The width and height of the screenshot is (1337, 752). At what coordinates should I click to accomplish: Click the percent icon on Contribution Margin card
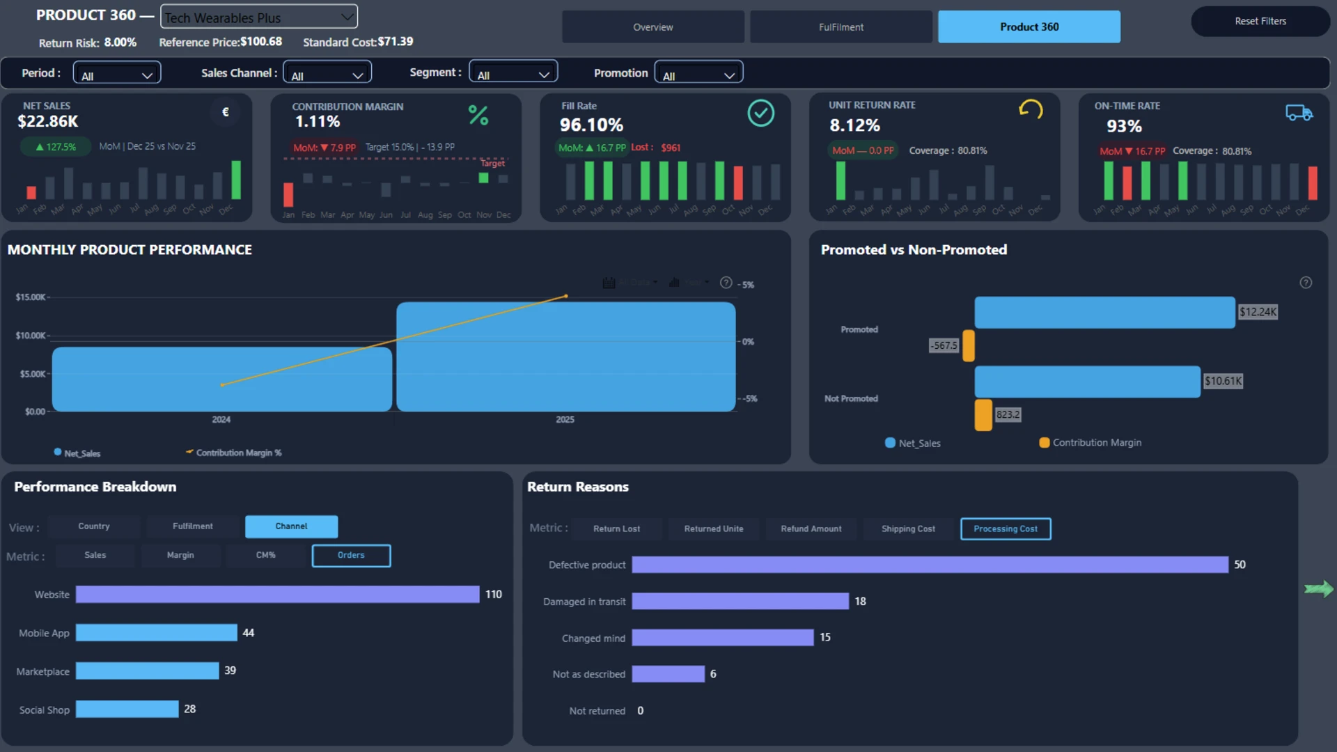[478, 115]
